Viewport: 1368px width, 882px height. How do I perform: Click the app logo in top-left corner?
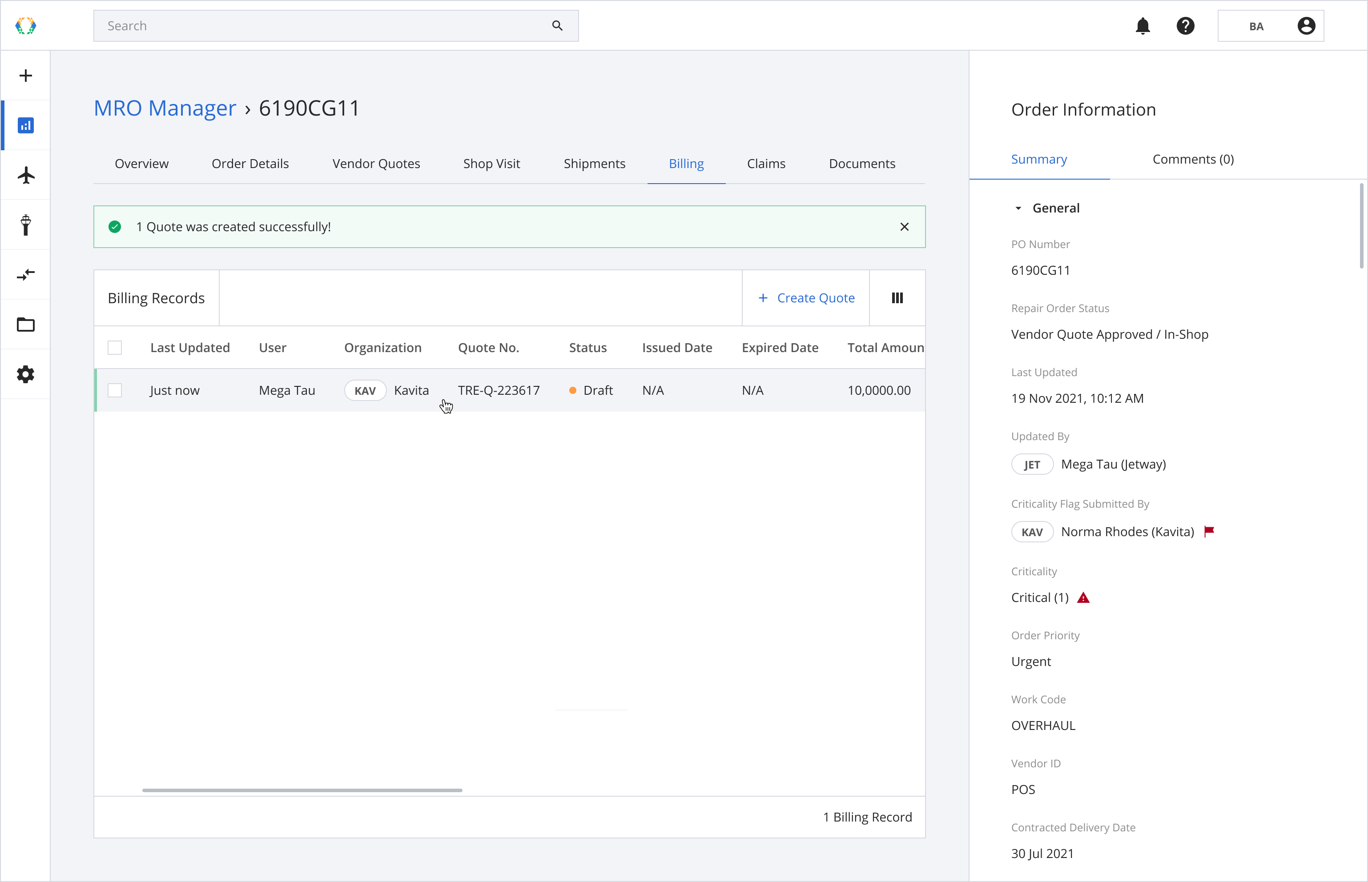25,26
